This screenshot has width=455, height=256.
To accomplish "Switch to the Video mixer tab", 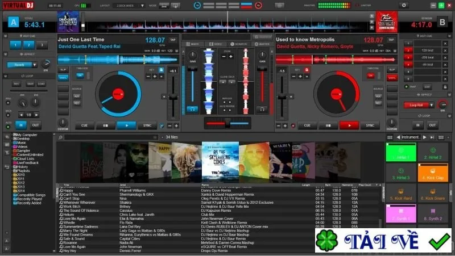I will point(216,44).
